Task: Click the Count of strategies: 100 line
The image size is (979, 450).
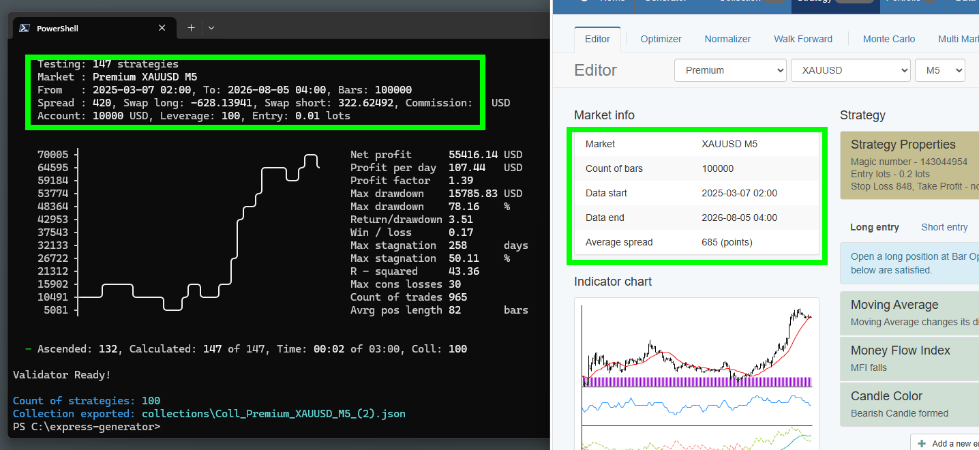Action: [87, 401]
